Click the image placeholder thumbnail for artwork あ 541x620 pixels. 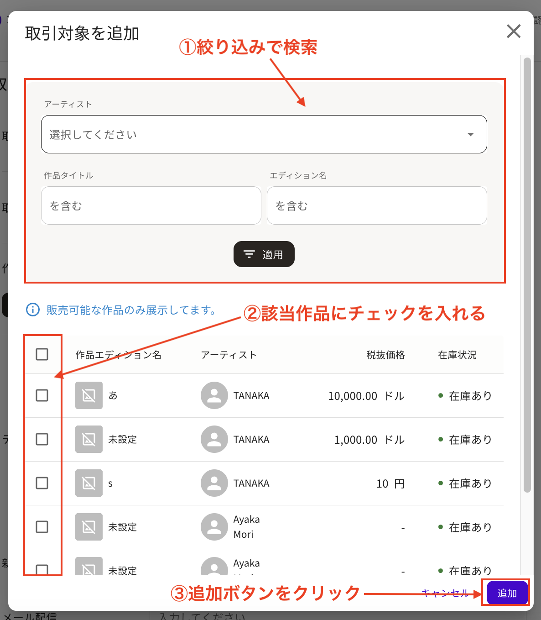tap(88, 395)
